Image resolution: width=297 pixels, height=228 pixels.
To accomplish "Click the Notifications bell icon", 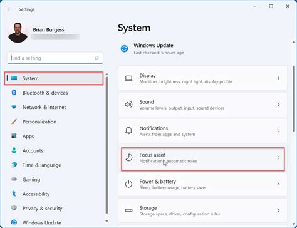I will 128,131.
